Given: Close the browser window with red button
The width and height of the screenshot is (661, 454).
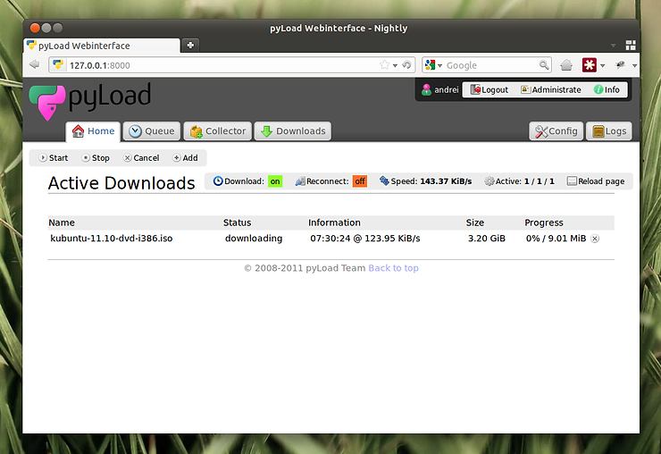Looking at the screenshot, I should pos(35,28).
